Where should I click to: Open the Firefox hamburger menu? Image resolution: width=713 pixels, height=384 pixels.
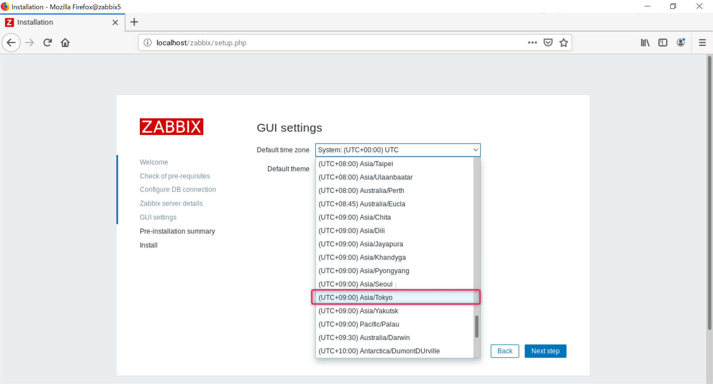702,43
